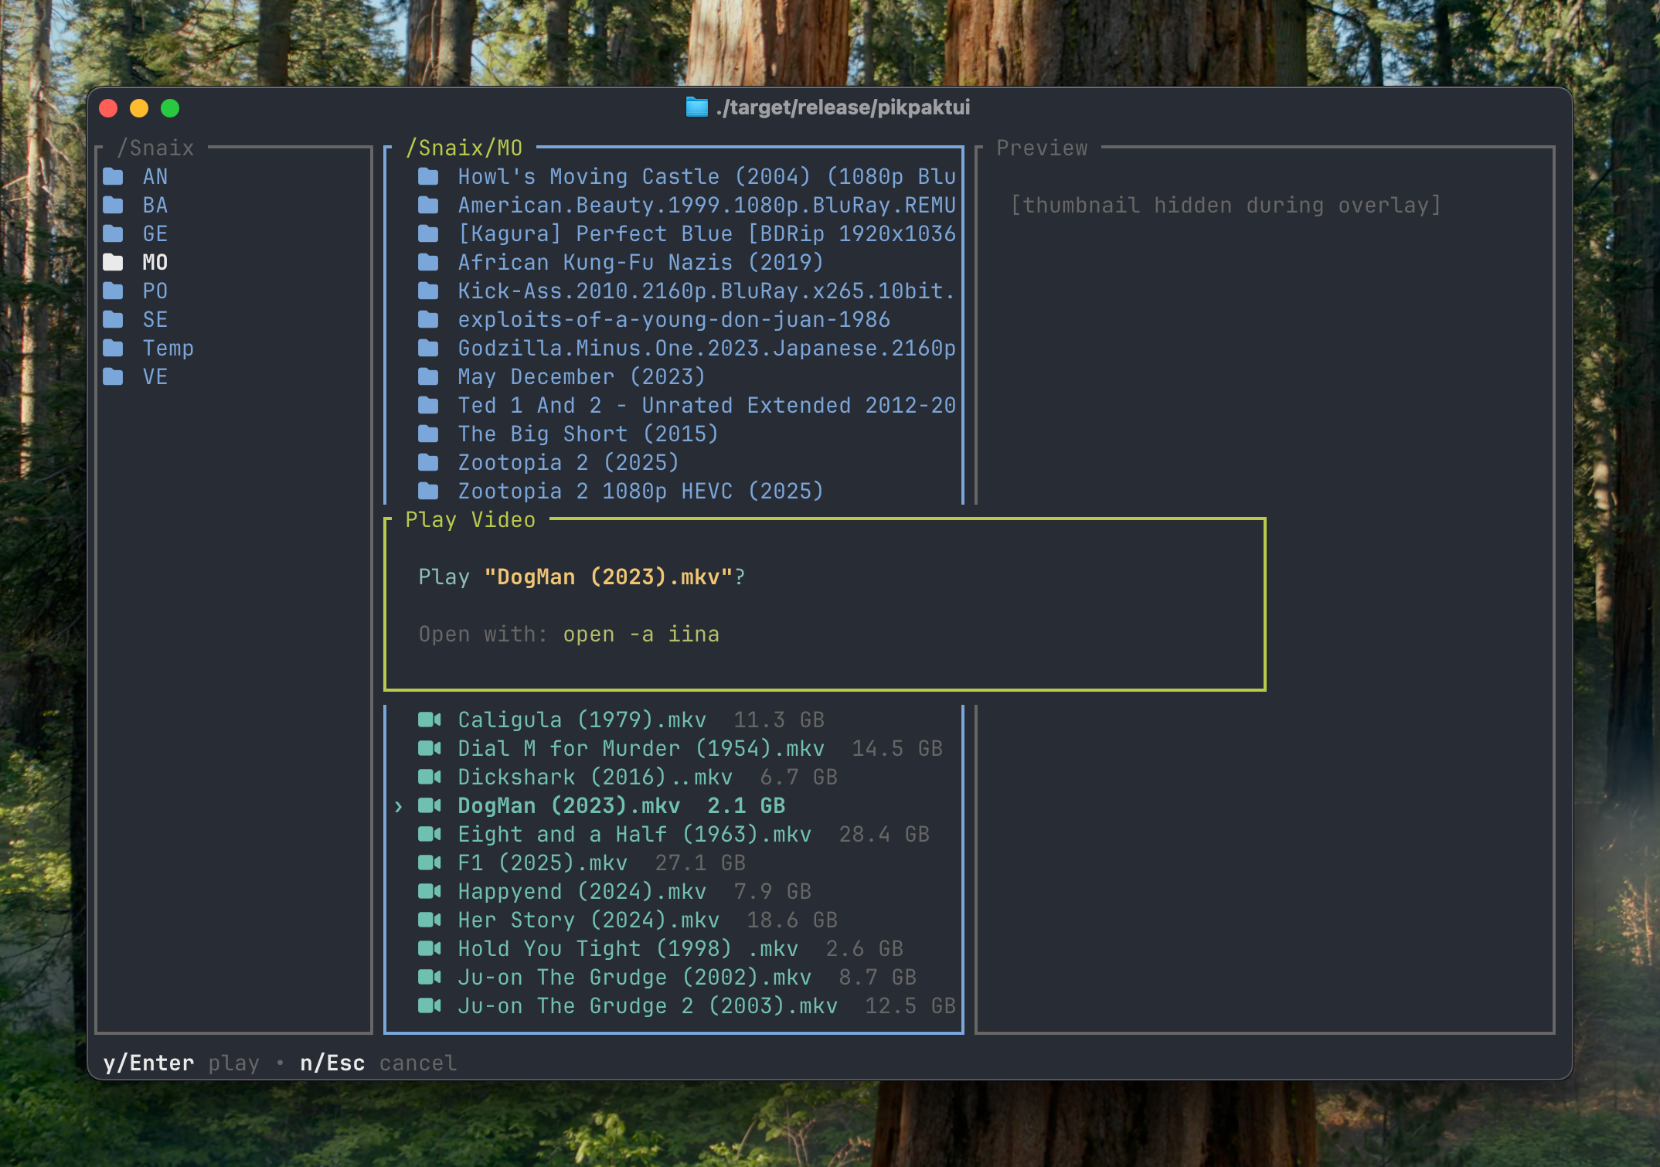Select Zootopia 2 (2025) folder
The image size is (1660, 1167).
[567, 463]
